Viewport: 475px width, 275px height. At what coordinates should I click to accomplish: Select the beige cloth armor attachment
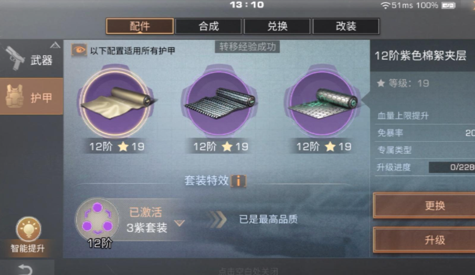117,102
